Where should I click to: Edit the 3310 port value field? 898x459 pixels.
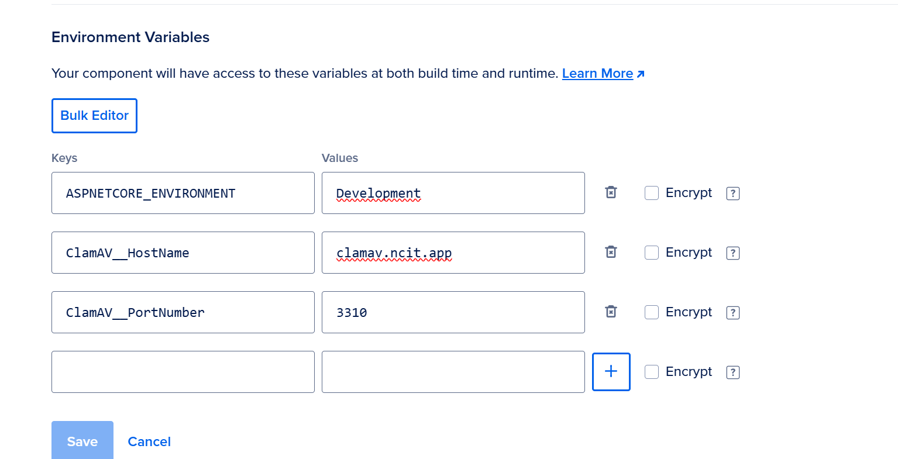[453, 312]
